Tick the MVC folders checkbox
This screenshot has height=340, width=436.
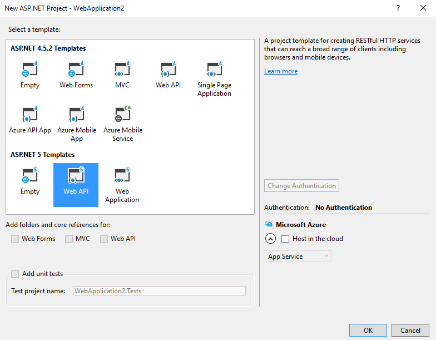(x=69, y=239)
